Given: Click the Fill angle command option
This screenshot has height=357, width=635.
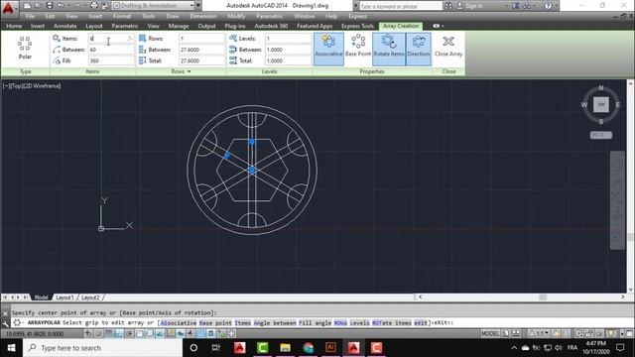Looking at the screenshot, I should tap(316, 323).
